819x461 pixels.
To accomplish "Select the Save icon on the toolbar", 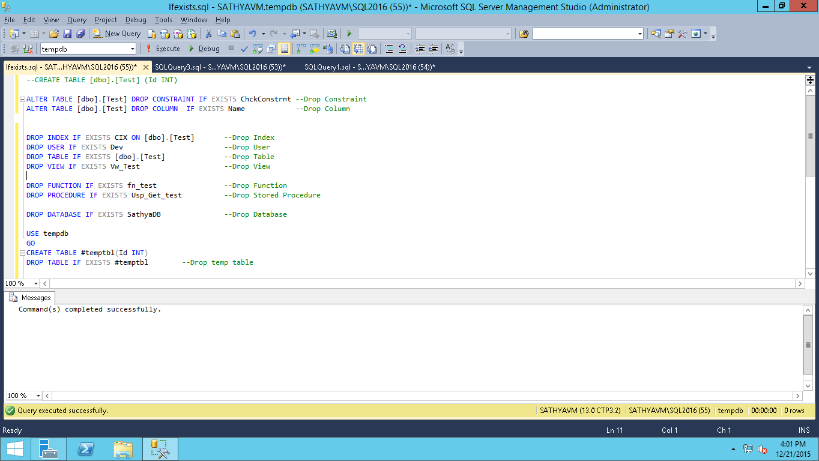I will point(67,34).
